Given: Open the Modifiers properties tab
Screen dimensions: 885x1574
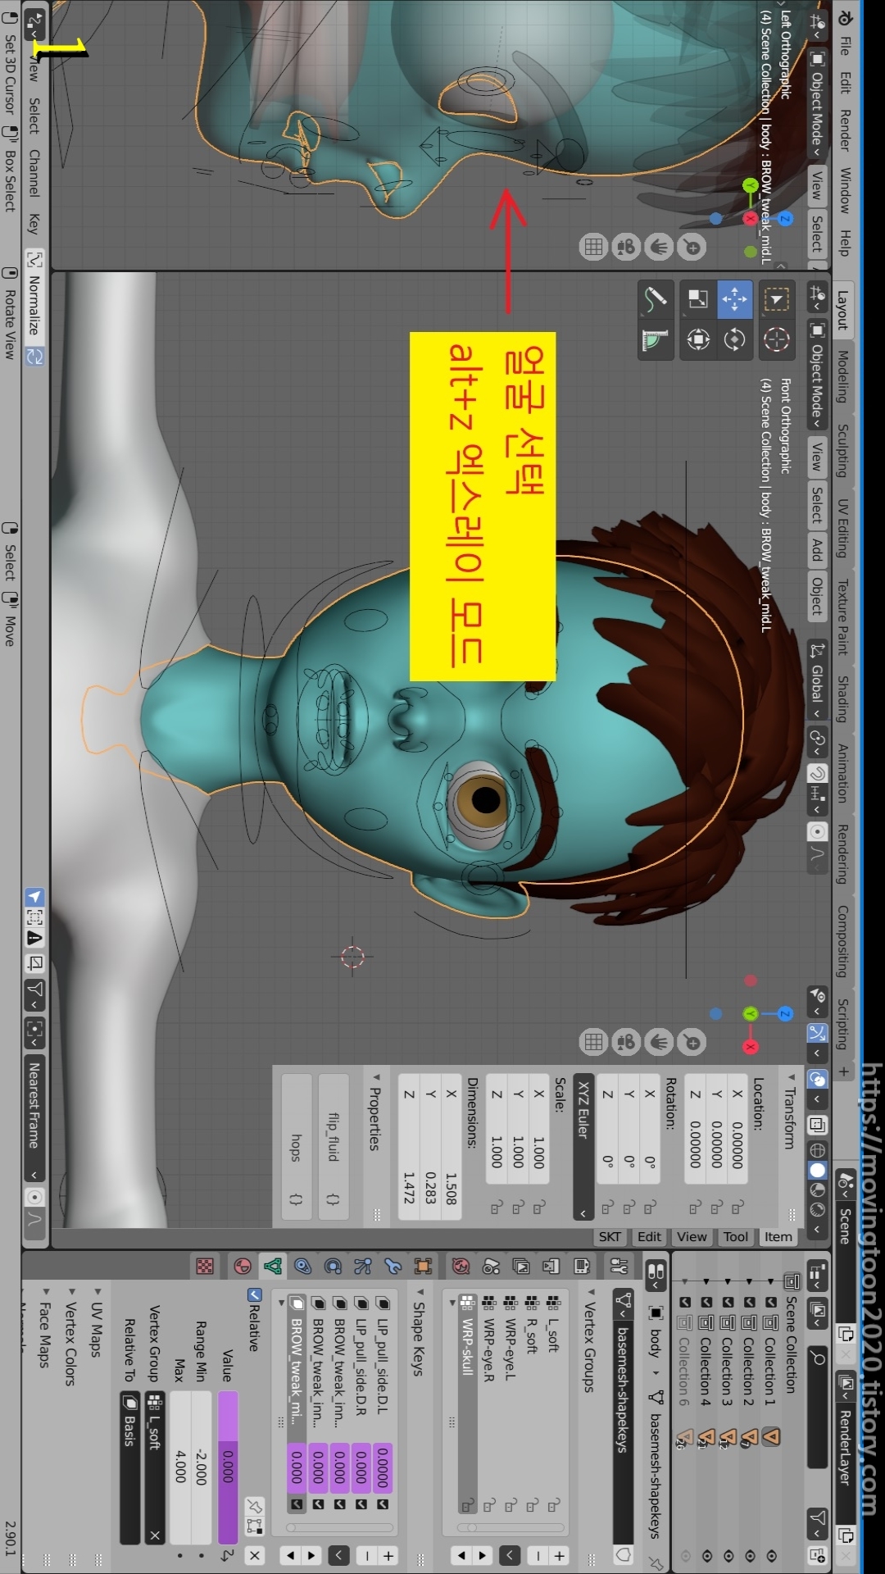Looking at the screenshot, I should pos(393,1267).
